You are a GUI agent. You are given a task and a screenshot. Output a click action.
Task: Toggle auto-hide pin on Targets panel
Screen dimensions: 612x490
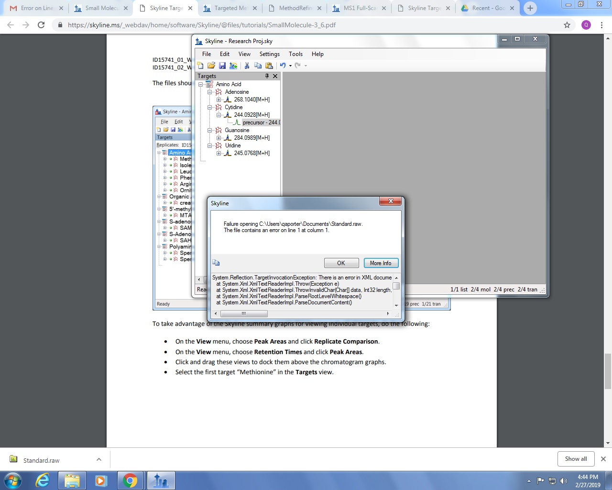[267, 76]
